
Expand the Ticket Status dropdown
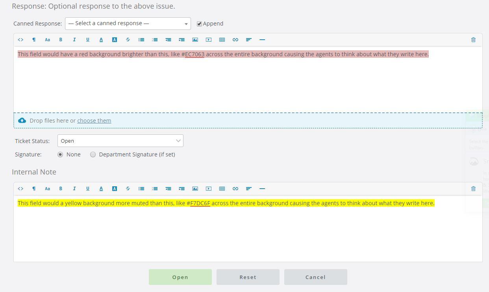tap(120, 141)
